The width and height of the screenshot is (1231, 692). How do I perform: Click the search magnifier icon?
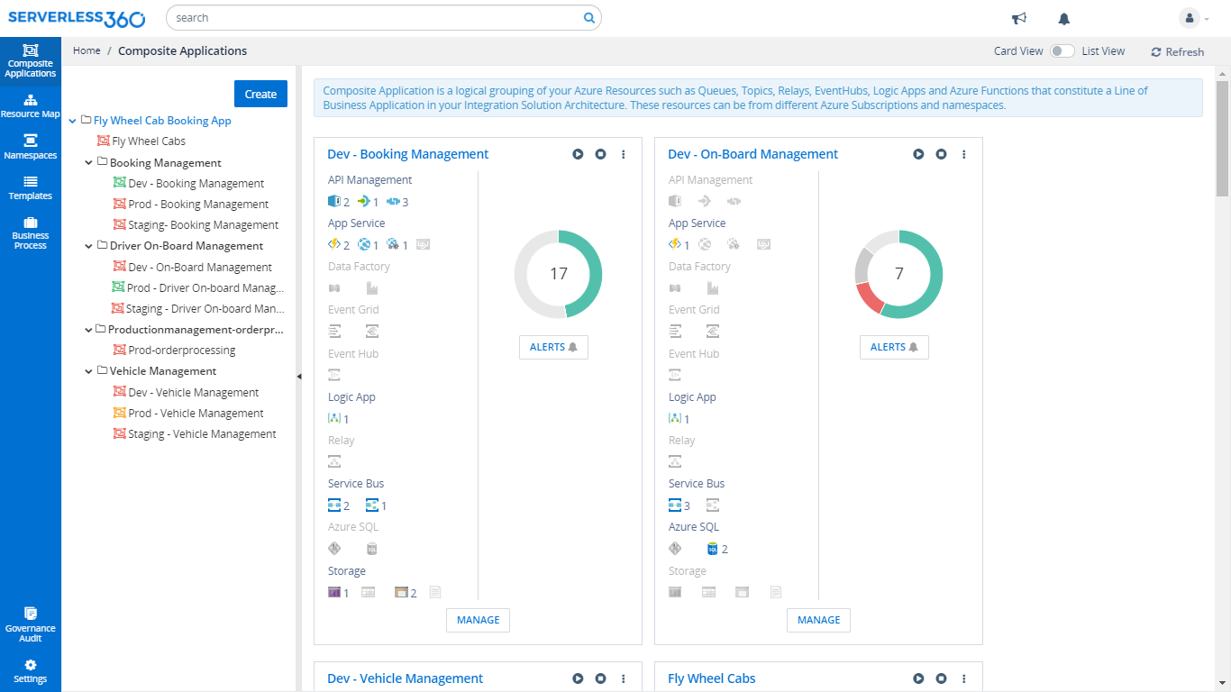pos(589,17)
